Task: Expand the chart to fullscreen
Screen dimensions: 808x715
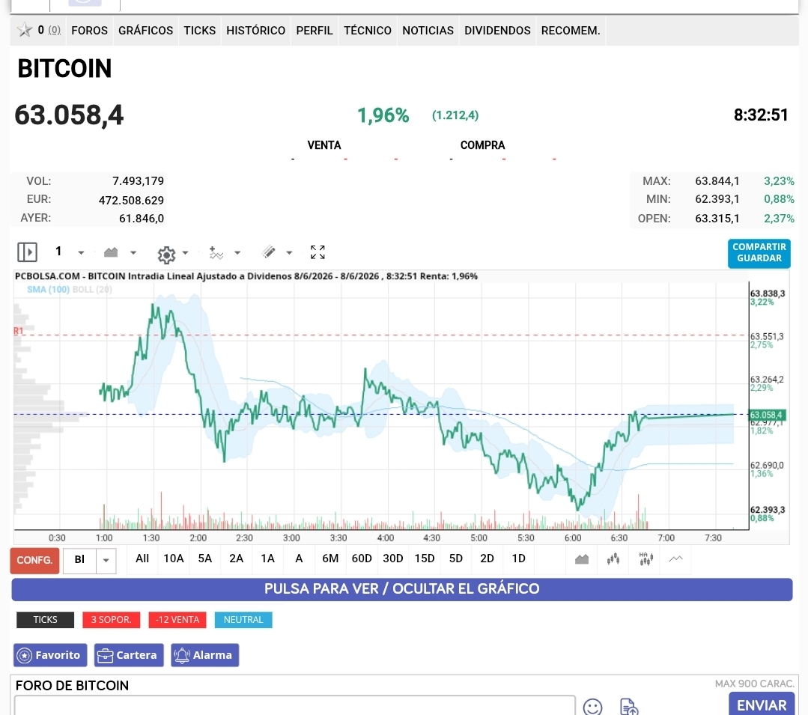Action: coord(318,252)
